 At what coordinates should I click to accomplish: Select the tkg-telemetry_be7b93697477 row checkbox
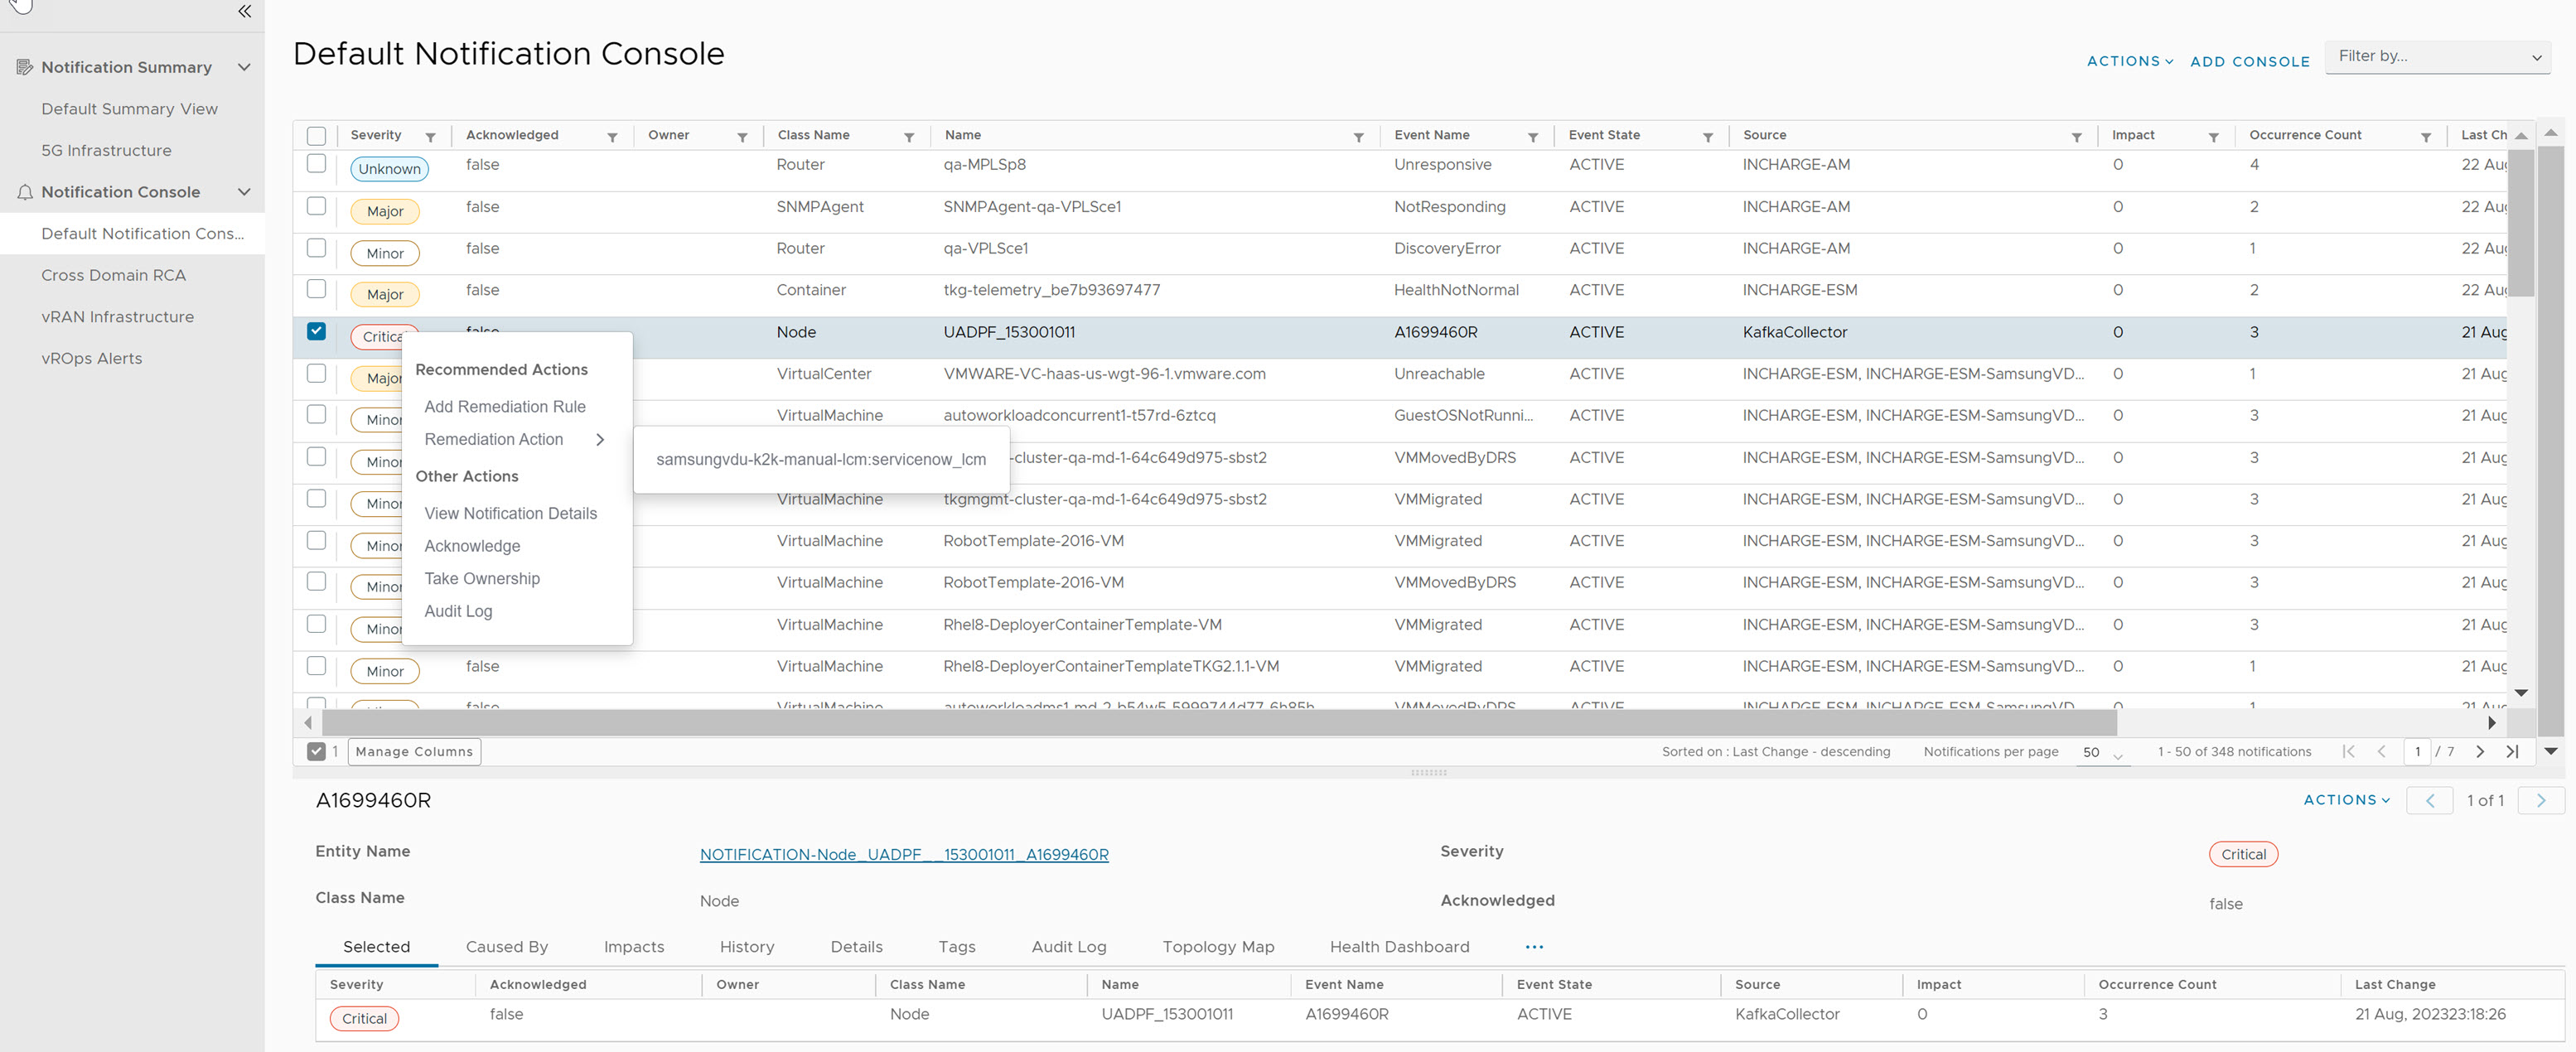(317, 289)
